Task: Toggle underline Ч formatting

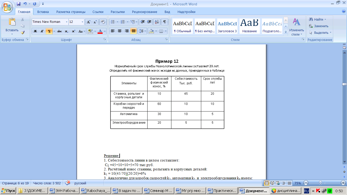Action: pos(49,31)
